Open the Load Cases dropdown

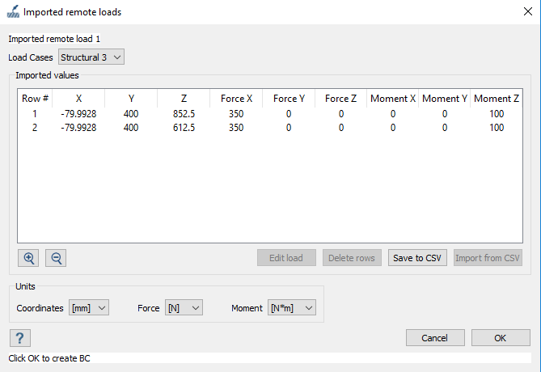(x=91, y=57)
